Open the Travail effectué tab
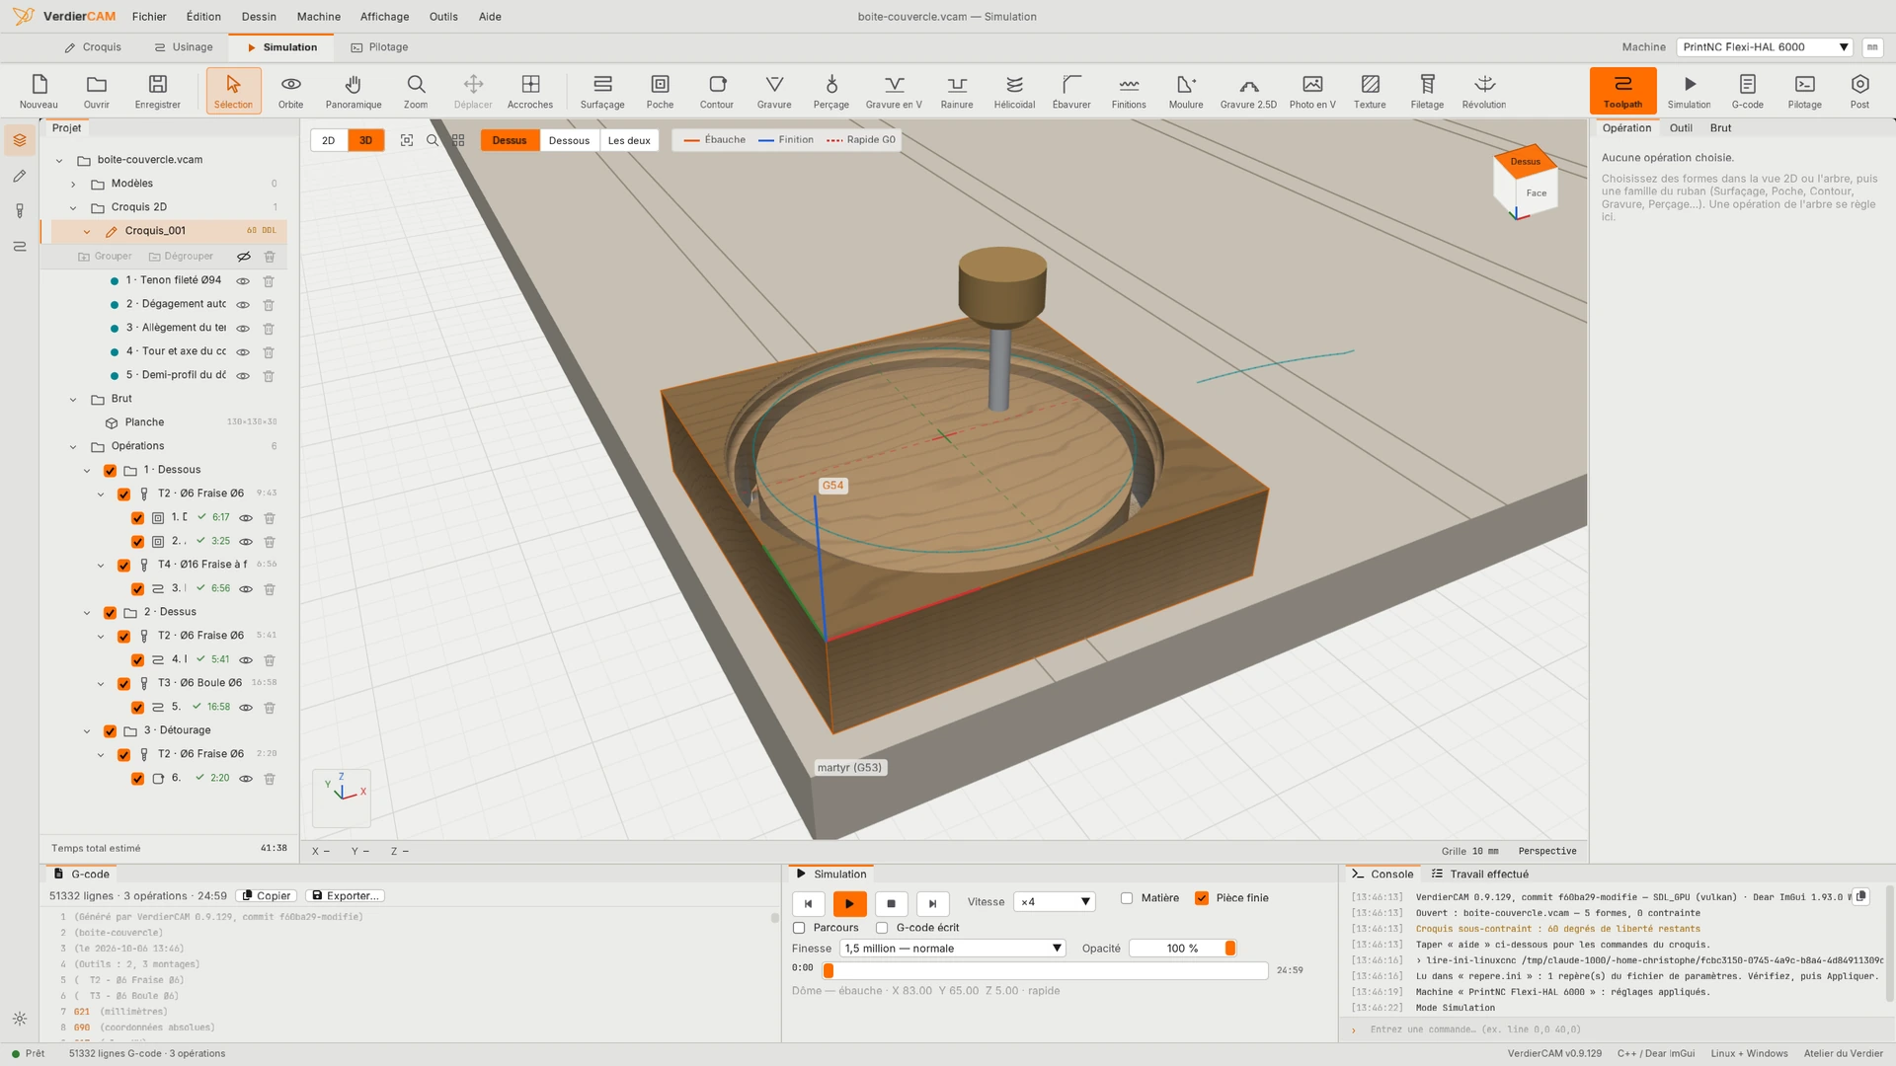This screenshot has height=1066, width=1896. point(1479,875)
